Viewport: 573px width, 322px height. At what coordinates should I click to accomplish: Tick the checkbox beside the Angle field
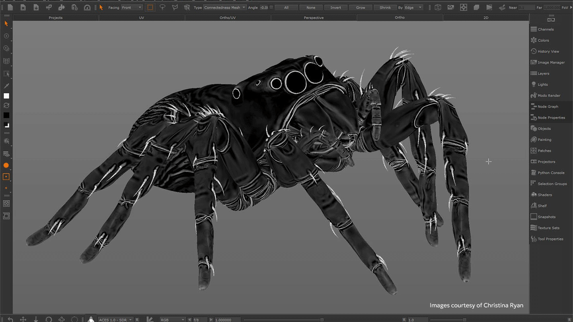coord(271,7)
